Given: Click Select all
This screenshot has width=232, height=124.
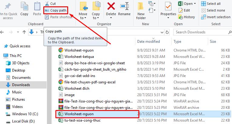Looking at the screenshot, I should click(211, 4).
